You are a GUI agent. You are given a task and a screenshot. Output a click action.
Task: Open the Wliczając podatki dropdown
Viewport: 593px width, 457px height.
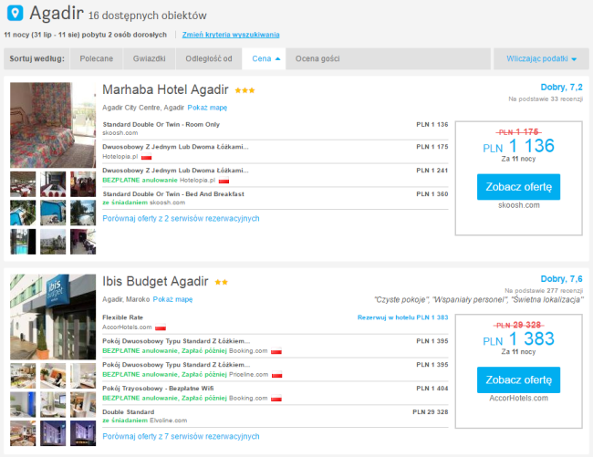(x=542, y=58)
